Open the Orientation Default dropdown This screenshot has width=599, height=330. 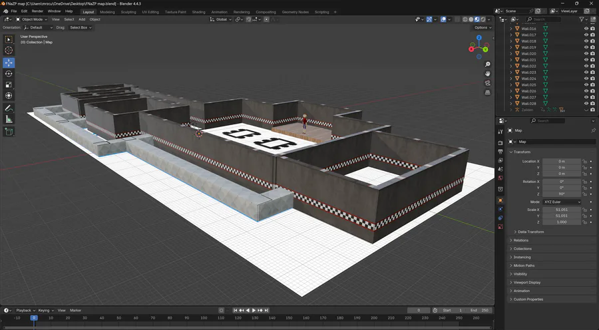[38, 27]
